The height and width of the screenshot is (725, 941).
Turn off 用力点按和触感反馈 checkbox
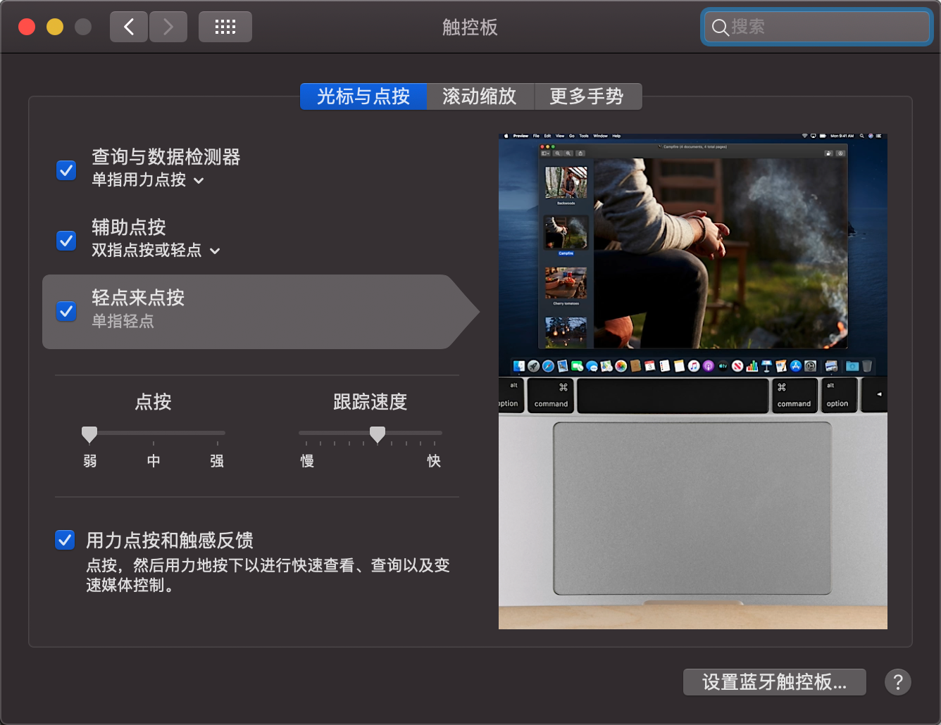click(65, 540)
